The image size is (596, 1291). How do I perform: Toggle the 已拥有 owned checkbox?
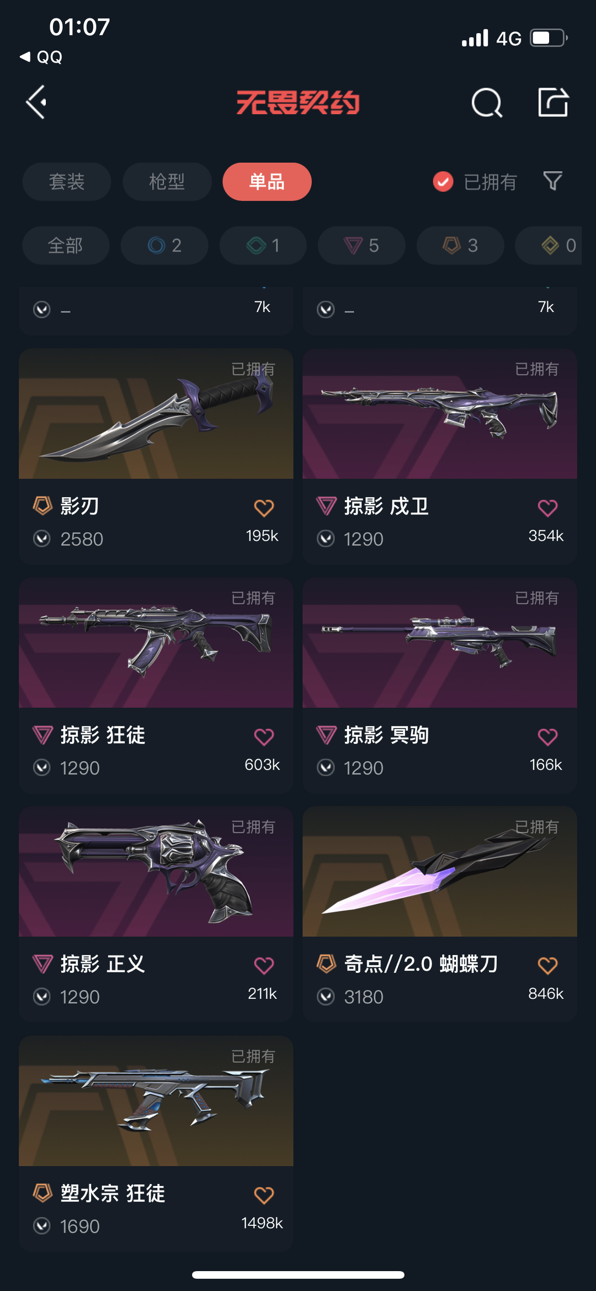[x=443, y=181]
